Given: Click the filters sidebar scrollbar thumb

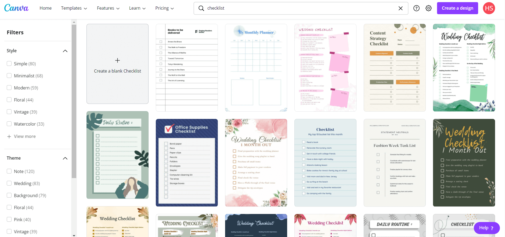Looking at the screenshot, I should pyautogui.click(x=74, y=101).
